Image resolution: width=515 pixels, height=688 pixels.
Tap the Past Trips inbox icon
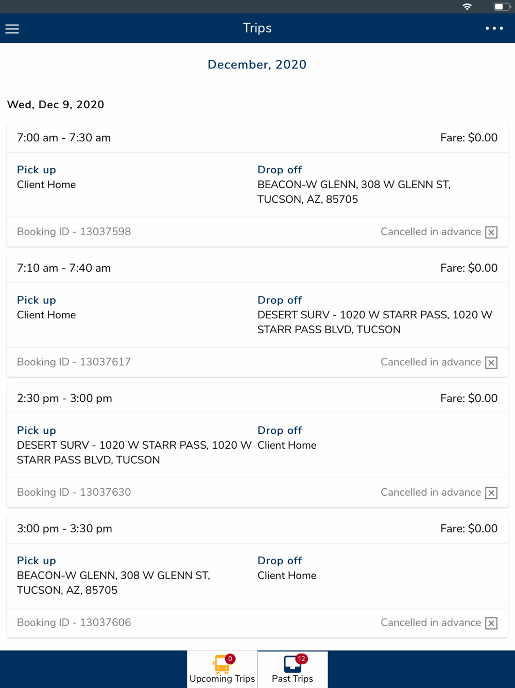(293, 664)
